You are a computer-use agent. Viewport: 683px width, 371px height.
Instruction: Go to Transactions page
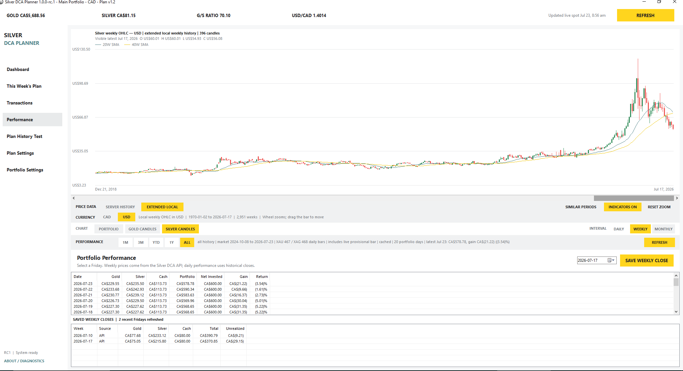32,103
